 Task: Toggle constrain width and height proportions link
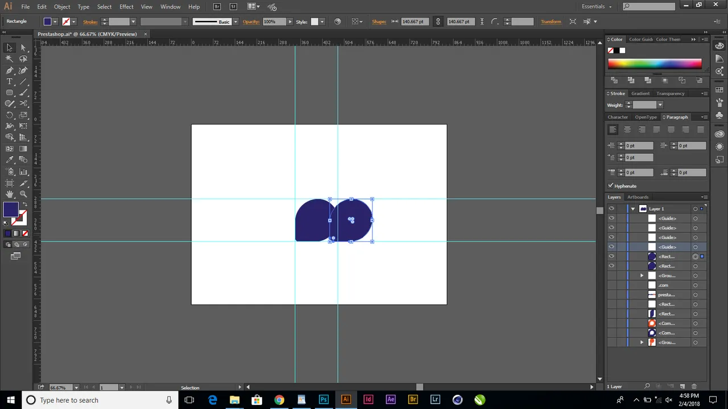(x=437, y=22)
